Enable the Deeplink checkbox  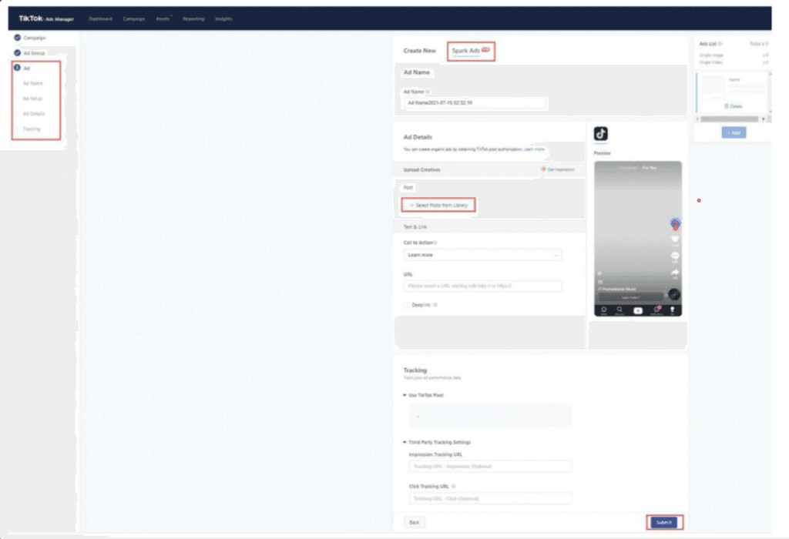coord(407,305)
